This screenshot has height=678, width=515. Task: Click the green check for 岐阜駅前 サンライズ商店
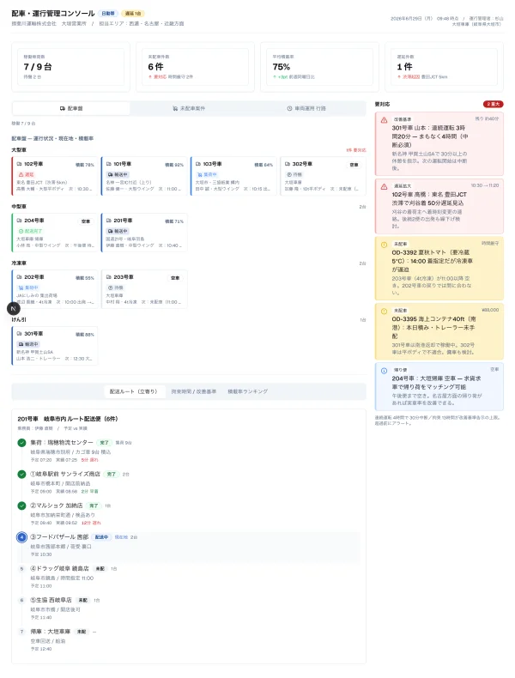21,475
